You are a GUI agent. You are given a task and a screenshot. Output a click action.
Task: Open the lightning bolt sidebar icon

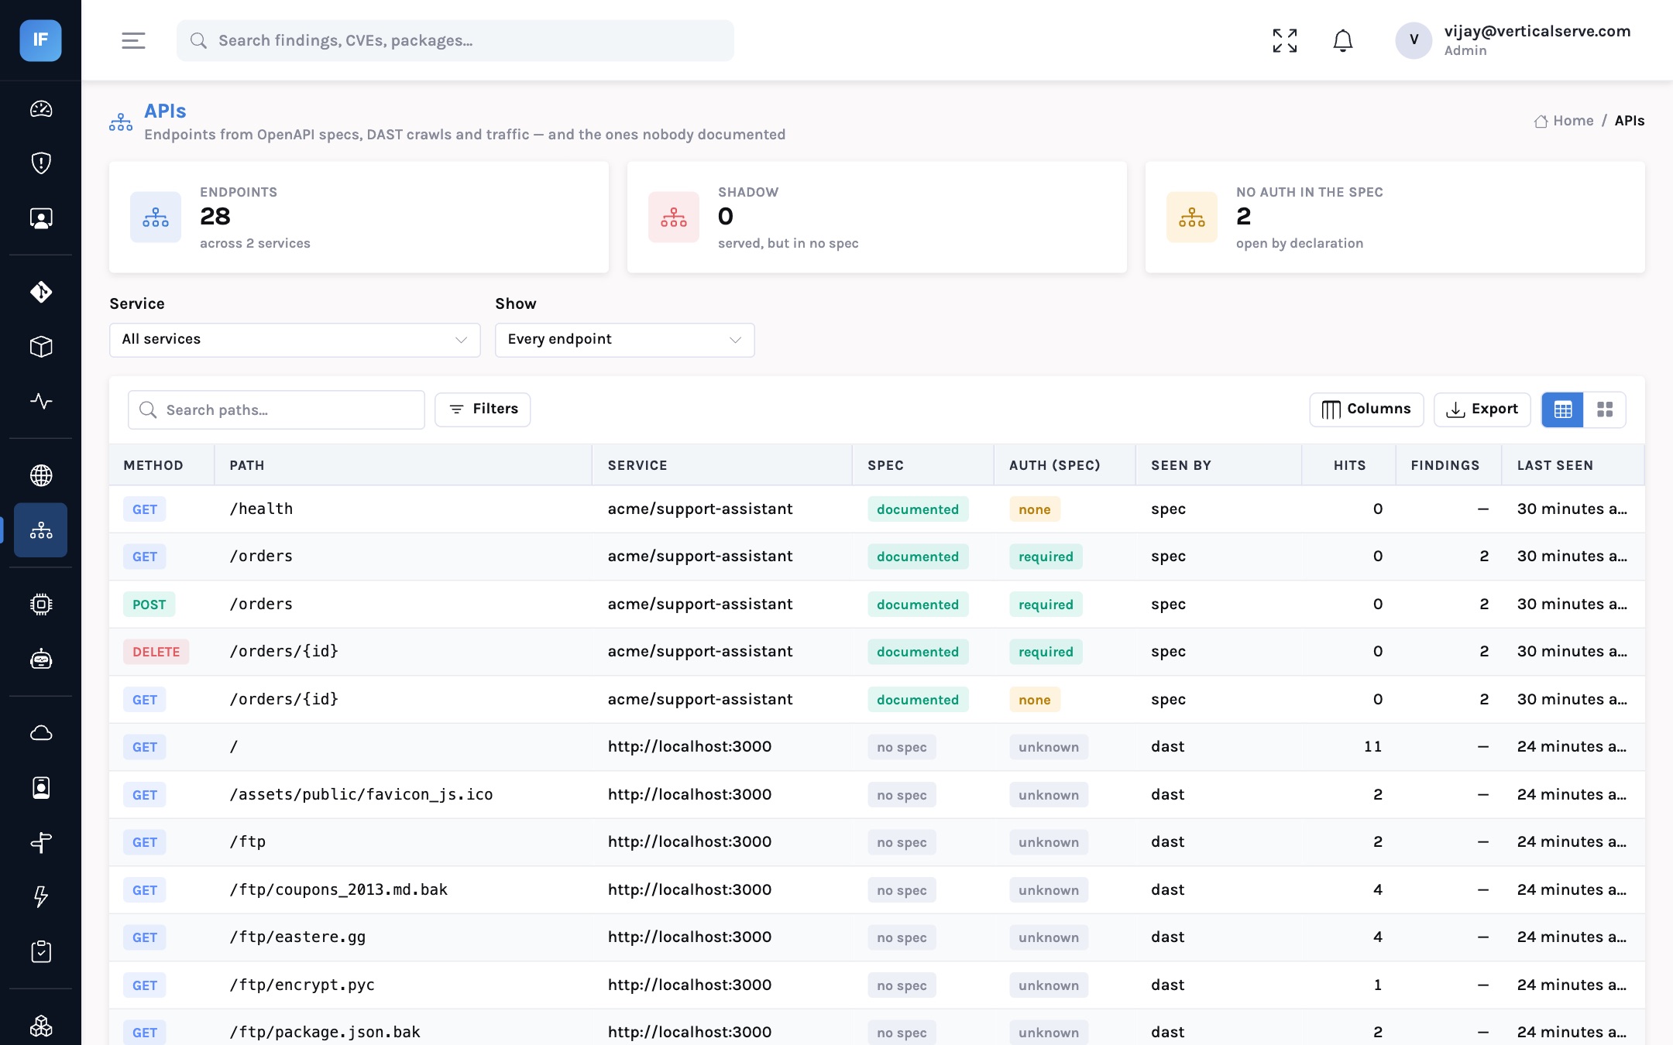41,896
